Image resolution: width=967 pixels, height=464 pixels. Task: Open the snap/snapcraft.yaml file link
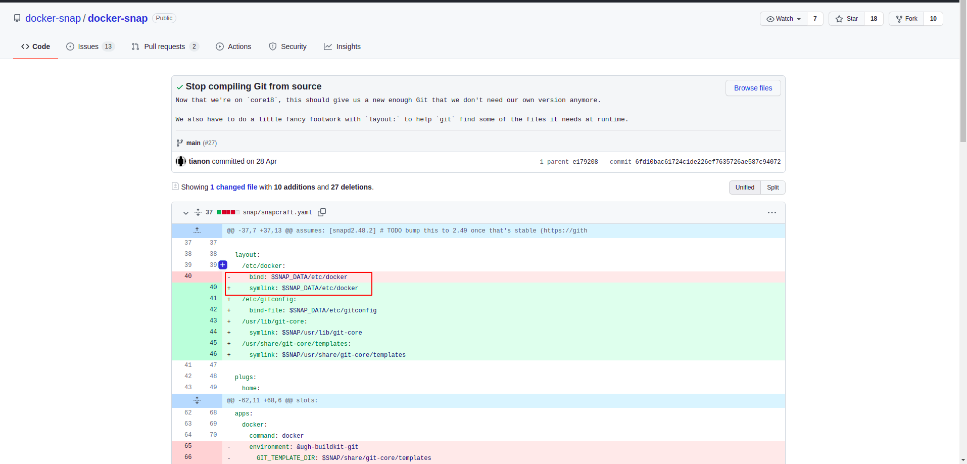tap(277, 212)
